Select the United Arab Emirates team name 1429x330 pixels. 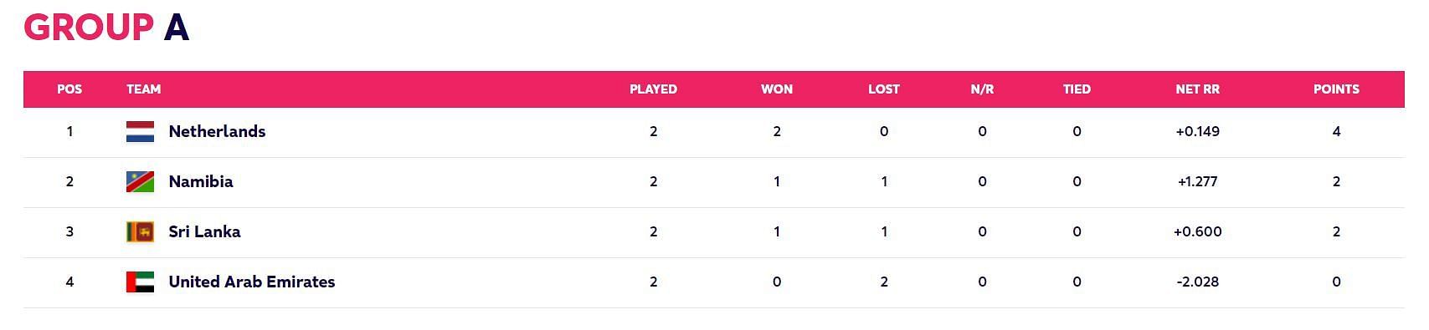(x=252, y=282)
